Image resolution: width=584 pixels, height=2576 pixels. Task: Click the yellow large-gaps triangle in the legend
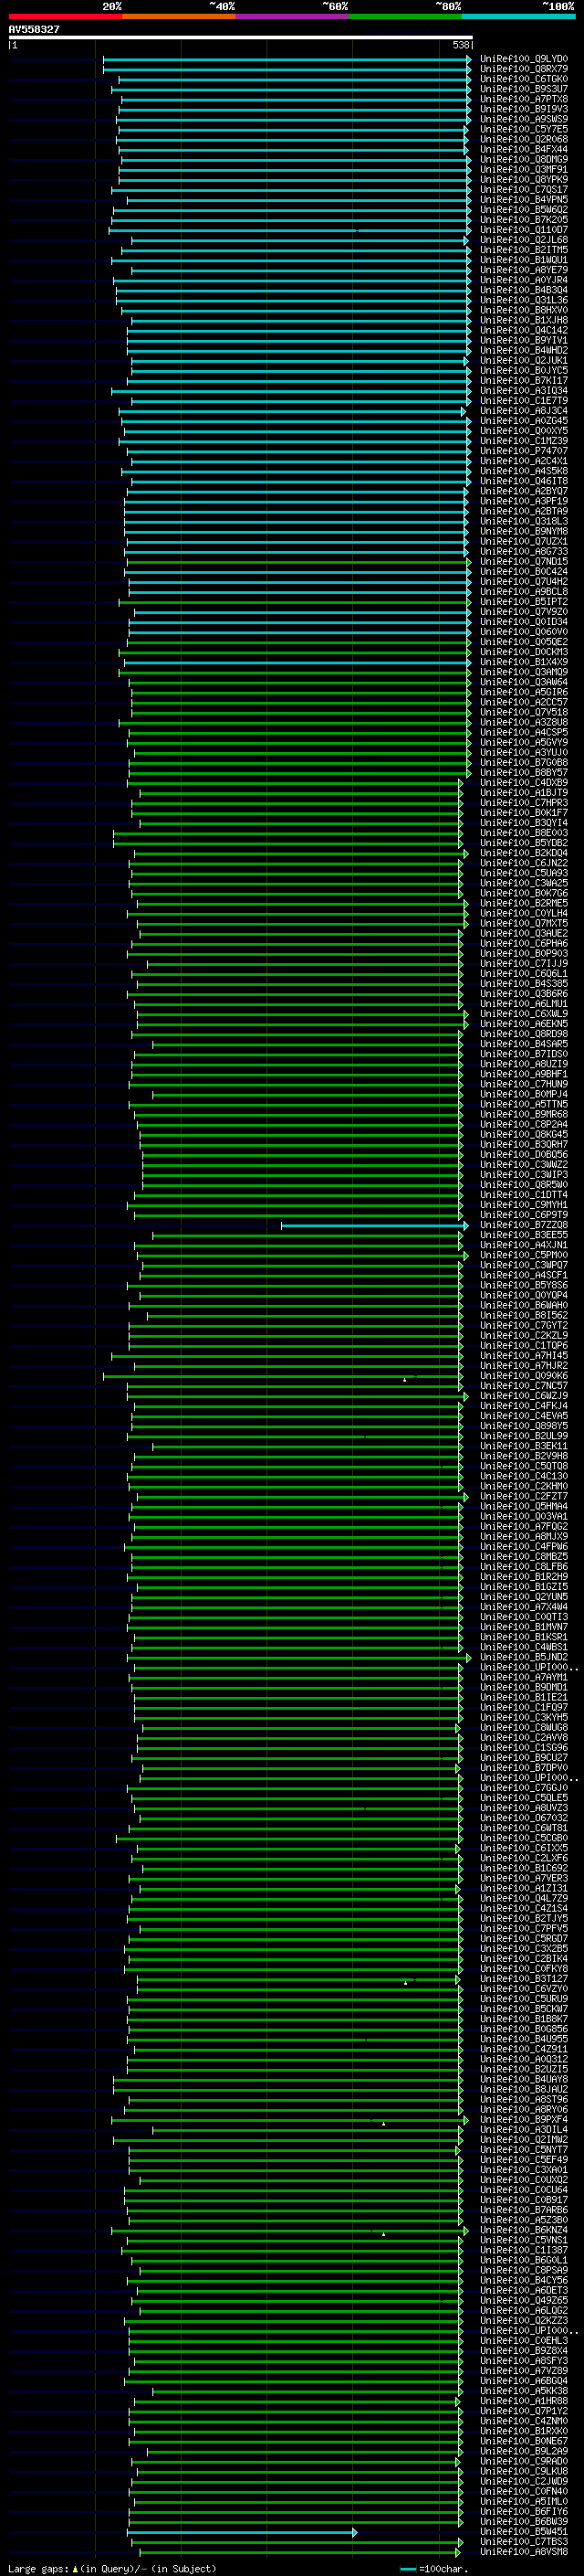[75, 2568]
